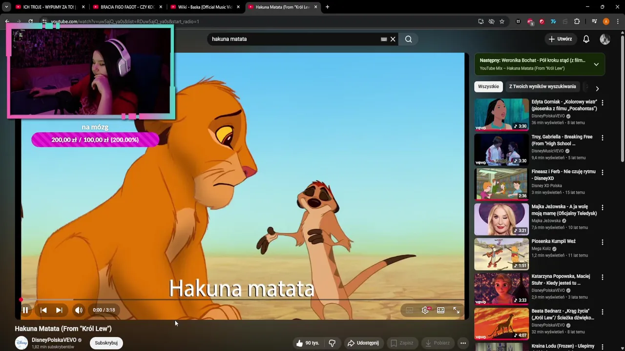Share the video via Udostępnij button
The image size is (625, 351).
pyautogui.click(x=363, y=343)
